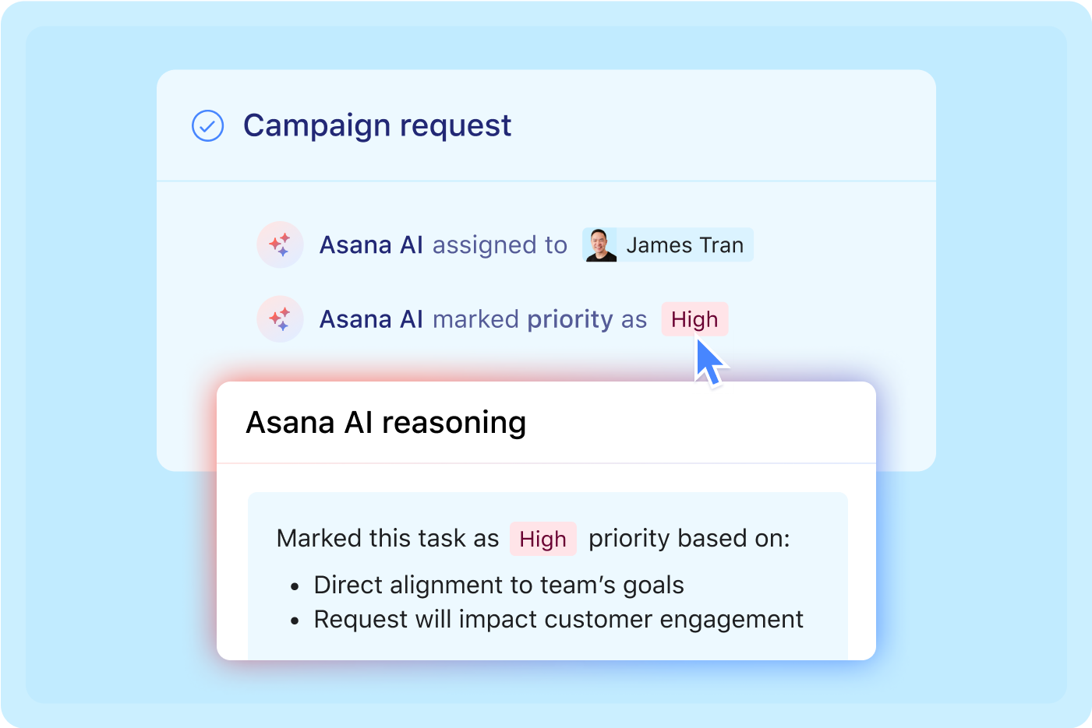
Task: Select the James Tran name in assignee chip
Action: tap(684, 245)
